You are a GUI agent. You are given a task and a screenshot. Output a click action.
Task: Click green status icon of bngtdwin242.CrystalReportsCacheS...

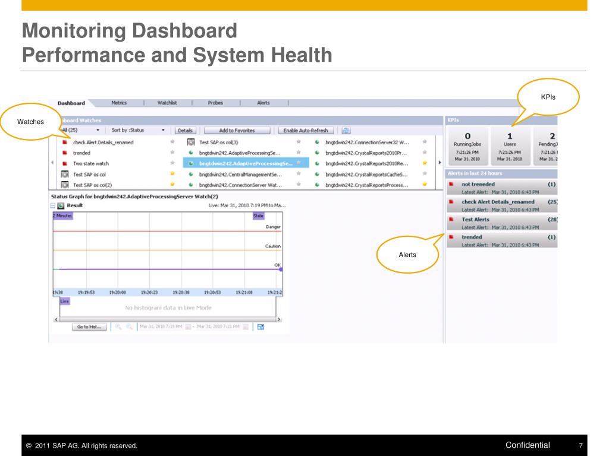(x=317, y=175)
